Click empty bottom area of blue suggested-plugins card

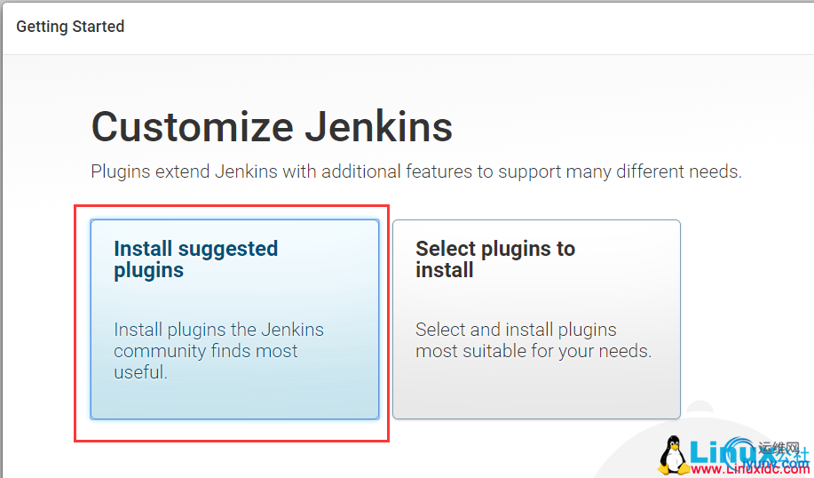coord(234,400)
